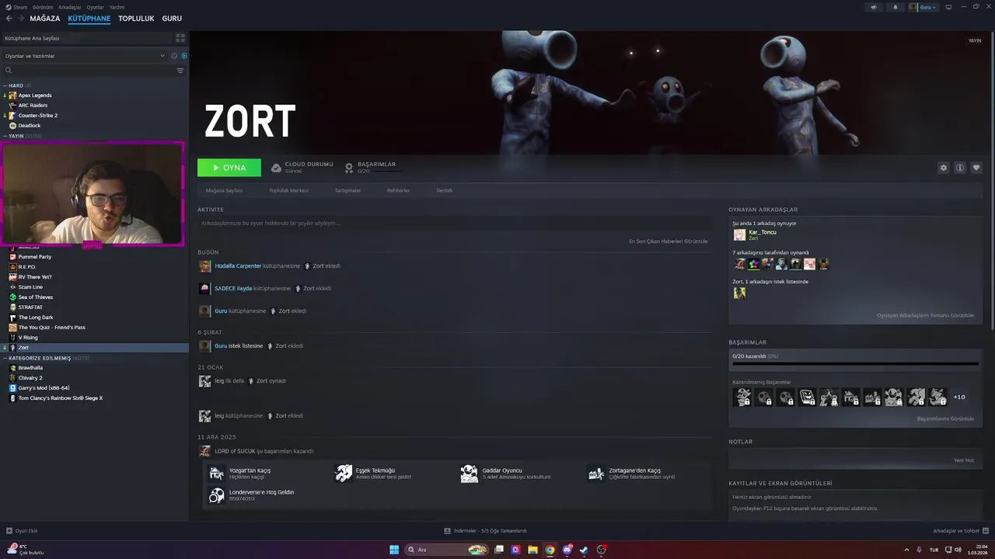
Task: Go to the TOPLULUK tab
Action: click(136, 19)
